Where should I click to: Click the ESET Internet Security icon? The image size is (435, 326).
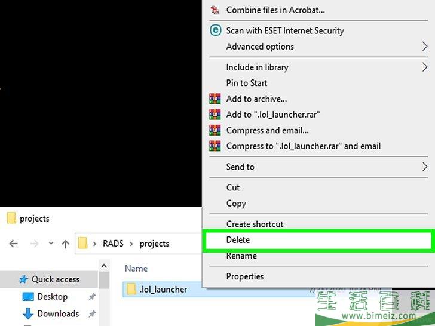pyautogui.click(x=216, y=30)
